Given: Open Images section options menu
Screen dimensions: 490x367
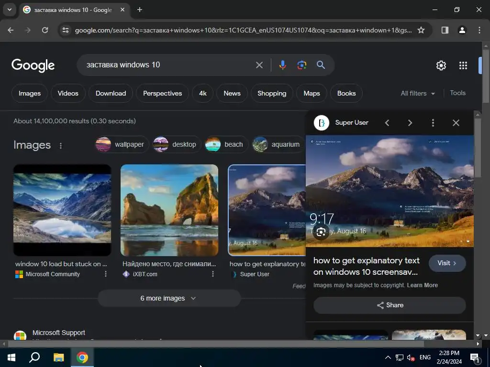Looking at the screenshot, I should click(61, 146).
